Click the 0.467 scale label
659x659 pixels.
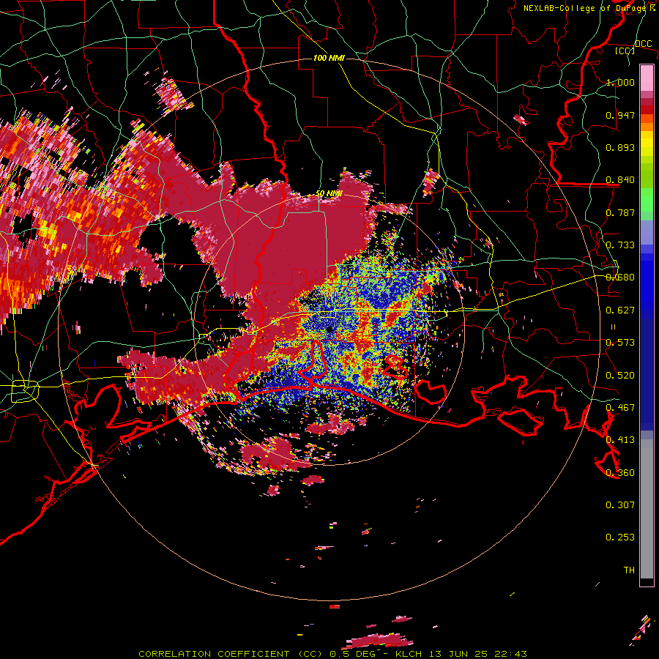click(x=620, y=408)
